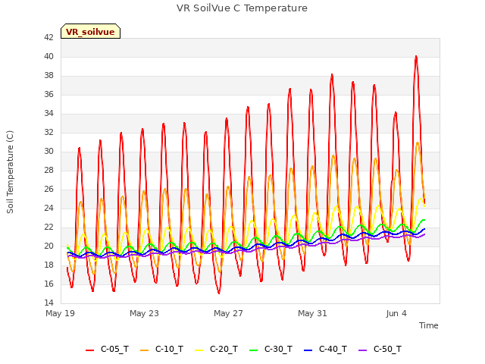Click the blue C-40_T legend swatch
This screenshot has height=364, width=485.
[x=308, y=350]
